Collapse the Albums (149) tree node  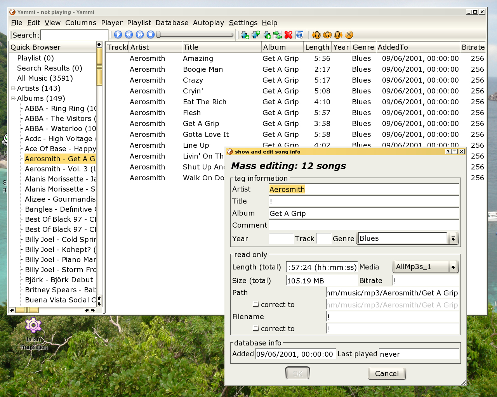pos(13,98)
